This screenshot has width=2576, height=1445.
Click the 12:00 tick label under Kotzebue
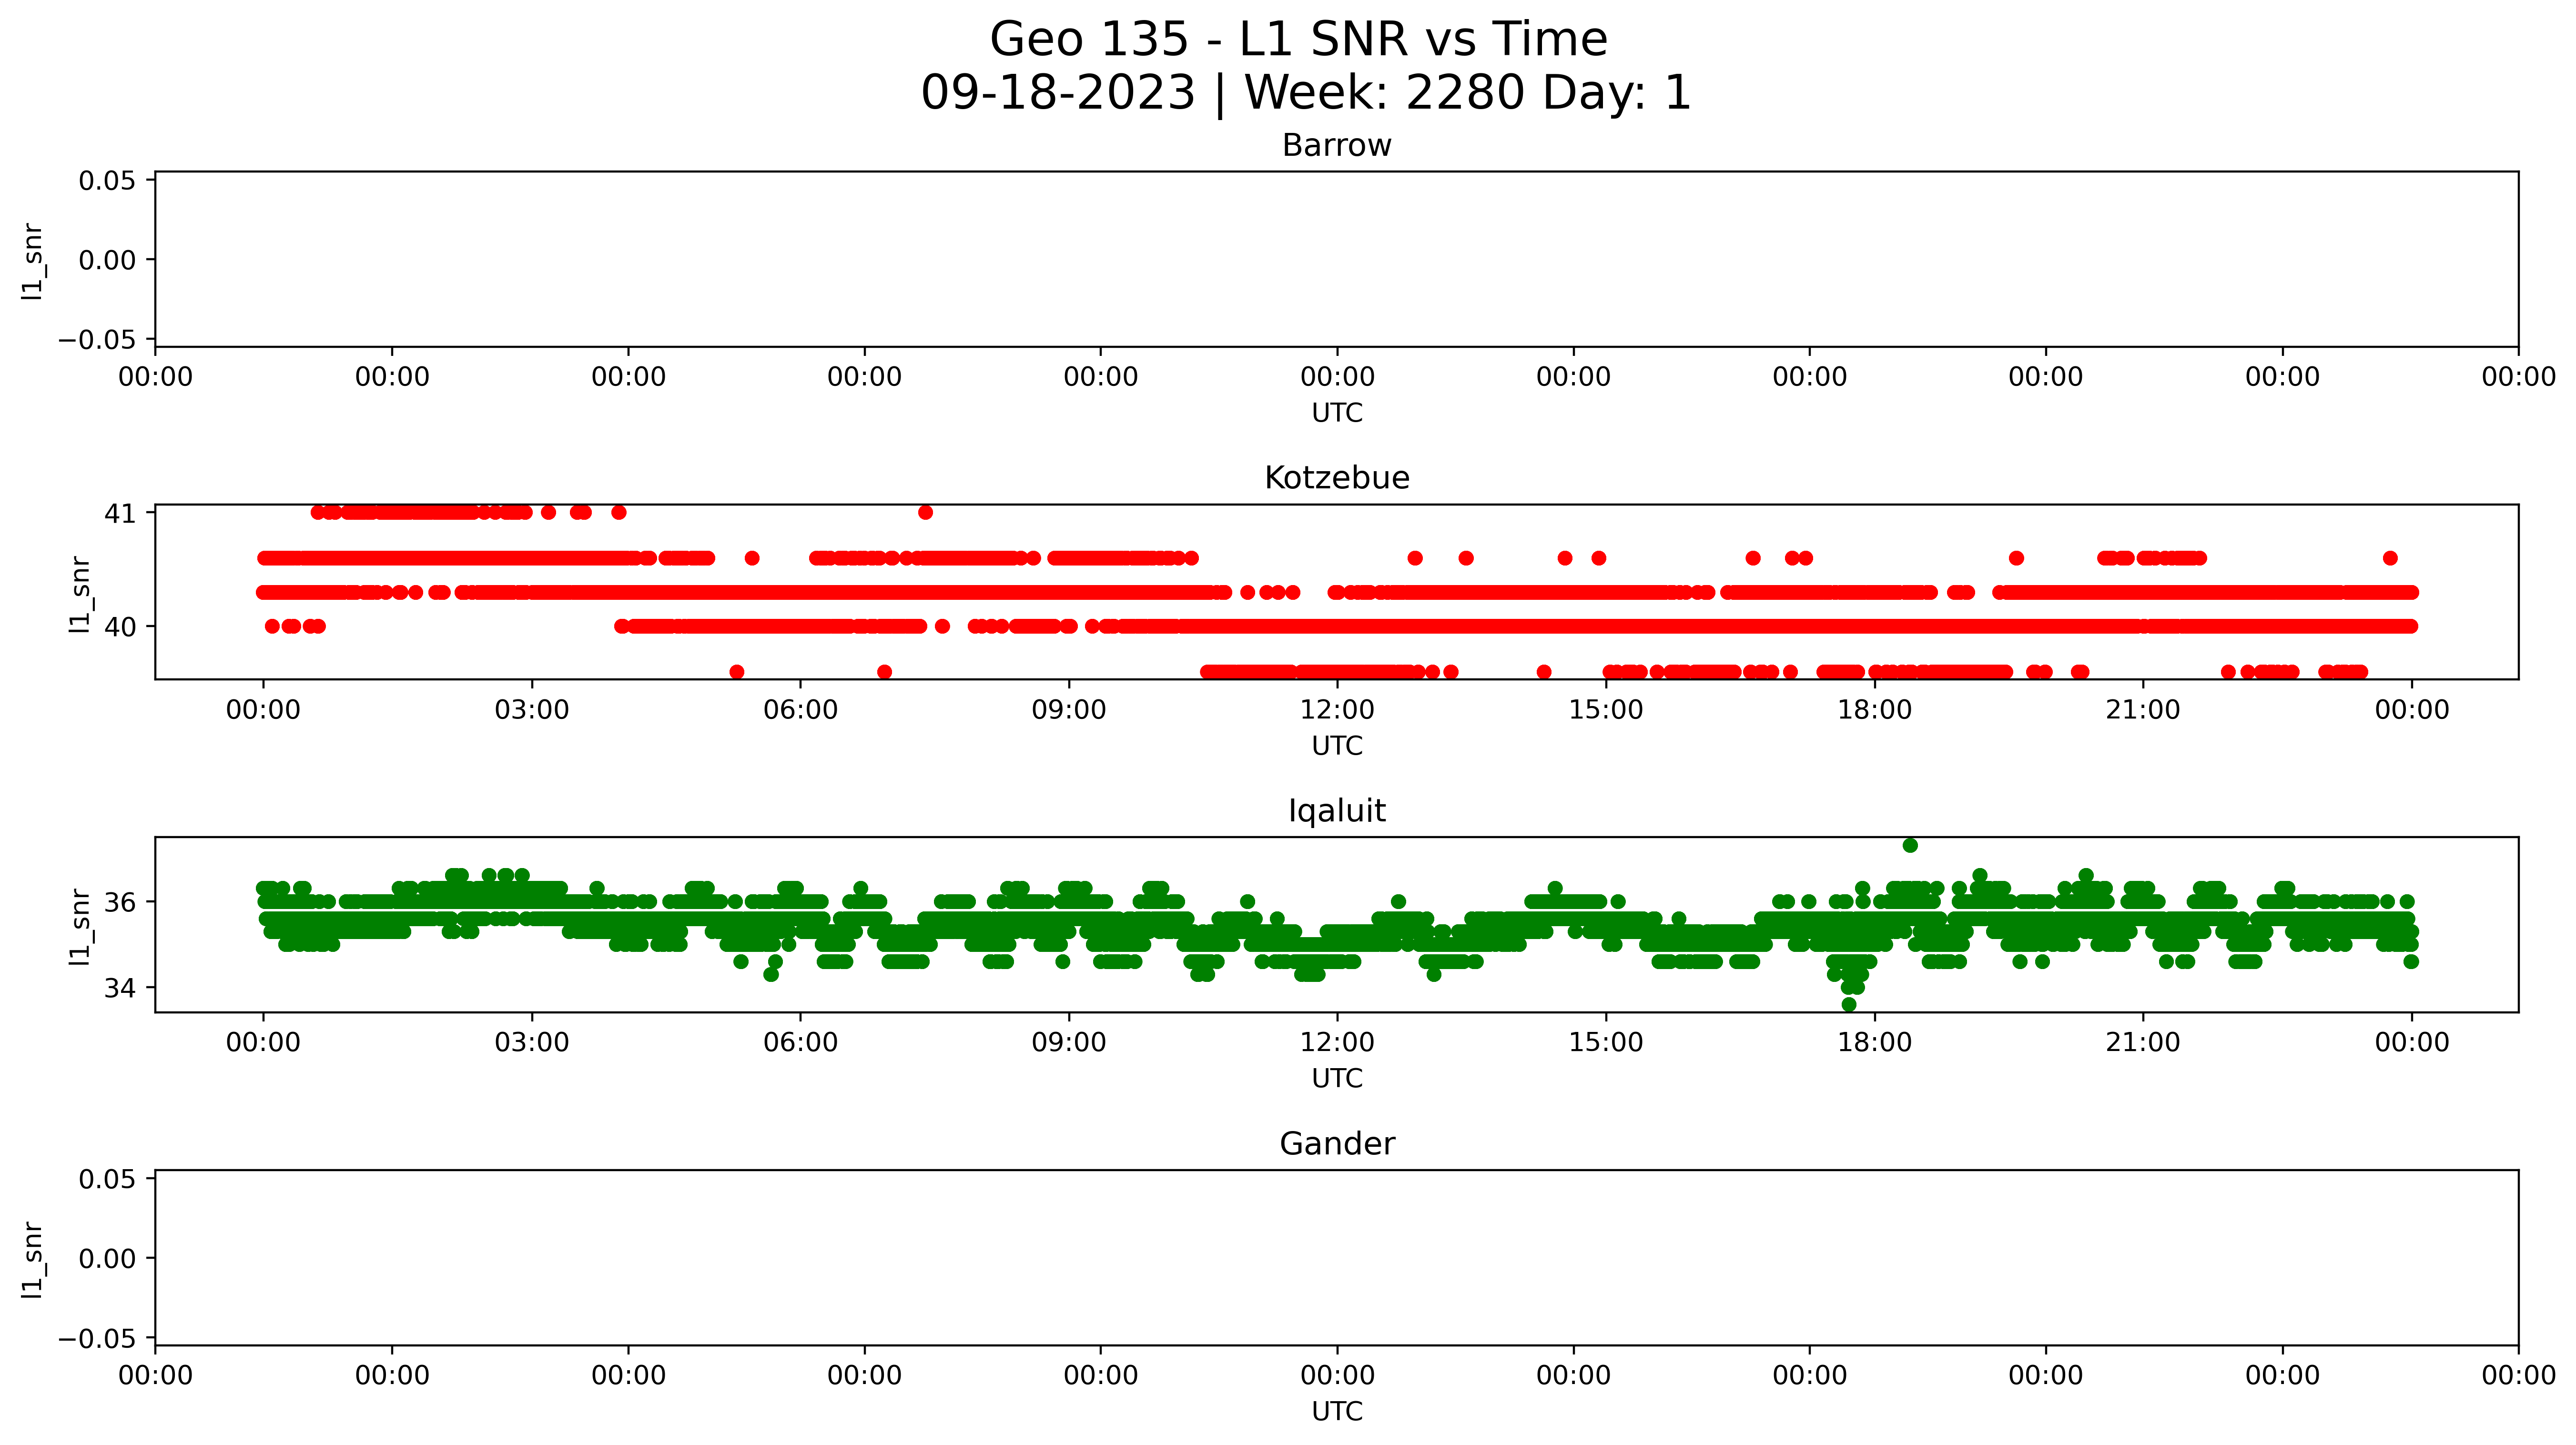pos(1337,710)
